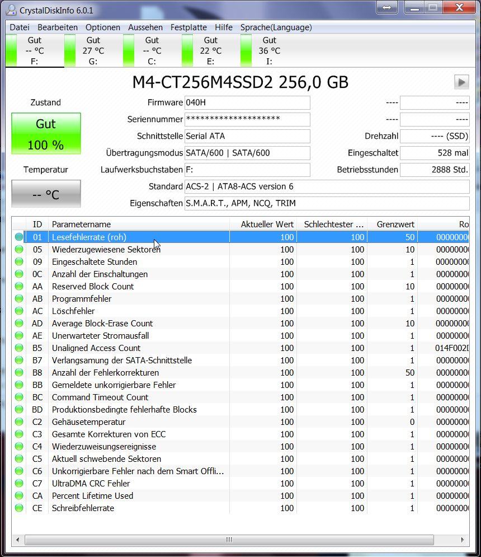Screen dimensions: 481x557
Task: Click the Eingeschaltet 528 mal field
Action: coord(435,153)
